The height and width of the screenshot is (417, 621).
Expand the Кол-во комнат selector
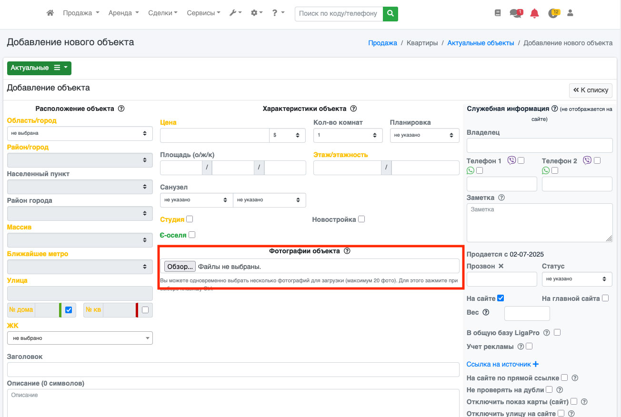(348, 135)
